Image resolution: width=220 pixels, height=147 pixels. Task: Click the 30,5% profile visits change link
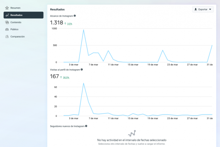coord(66,78)
